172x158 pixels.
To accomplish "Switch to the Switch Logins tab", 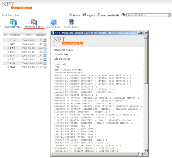I will coord(71,27).
